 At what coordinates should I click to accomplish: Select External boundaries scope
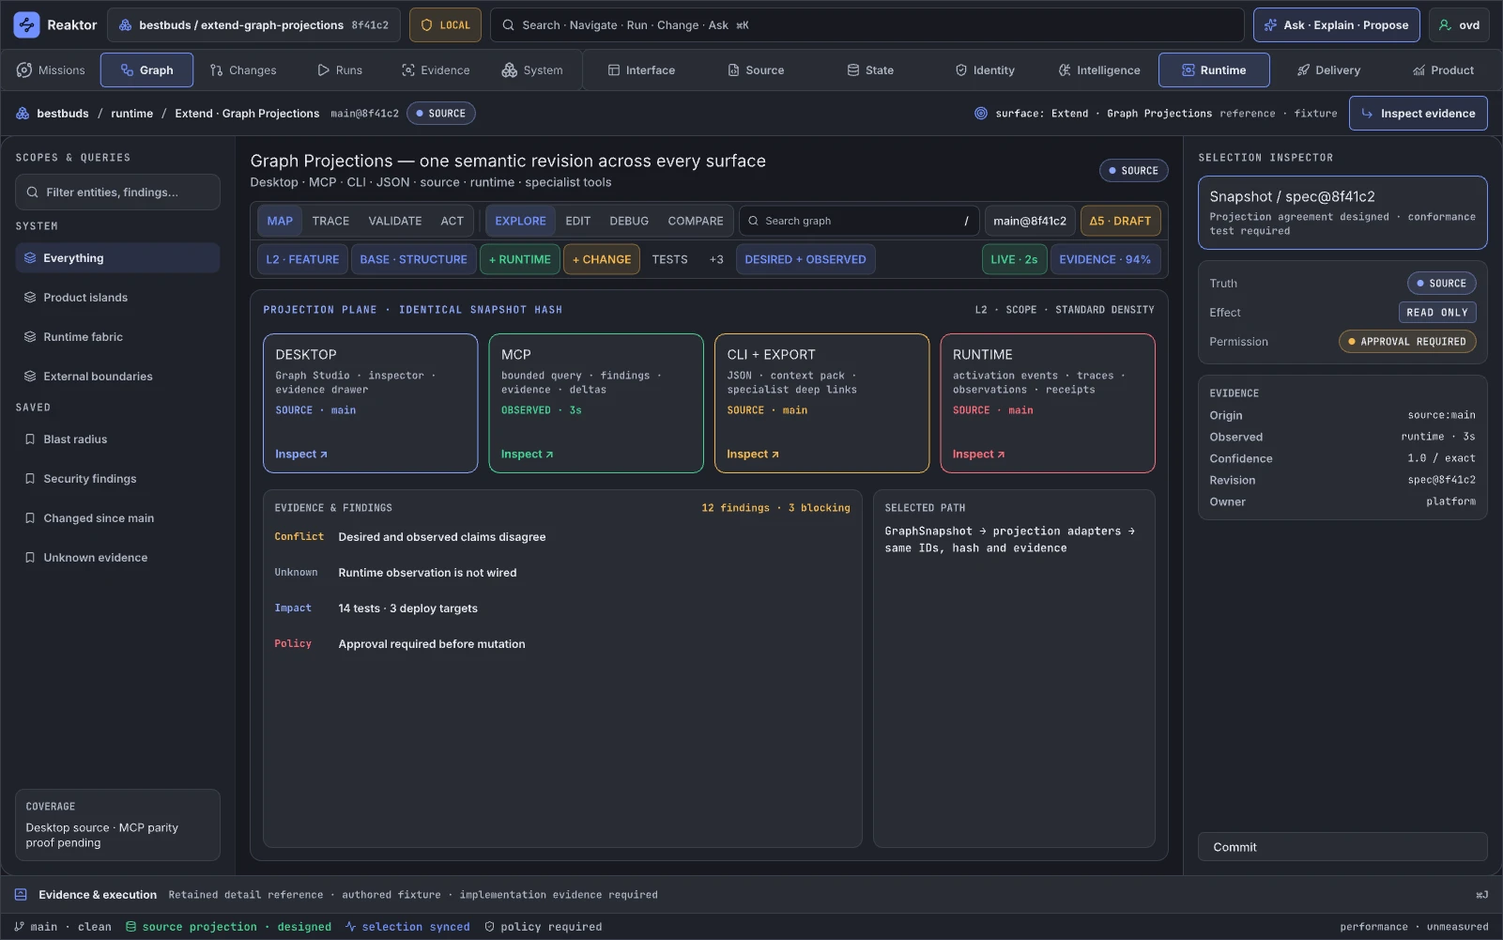117,377
